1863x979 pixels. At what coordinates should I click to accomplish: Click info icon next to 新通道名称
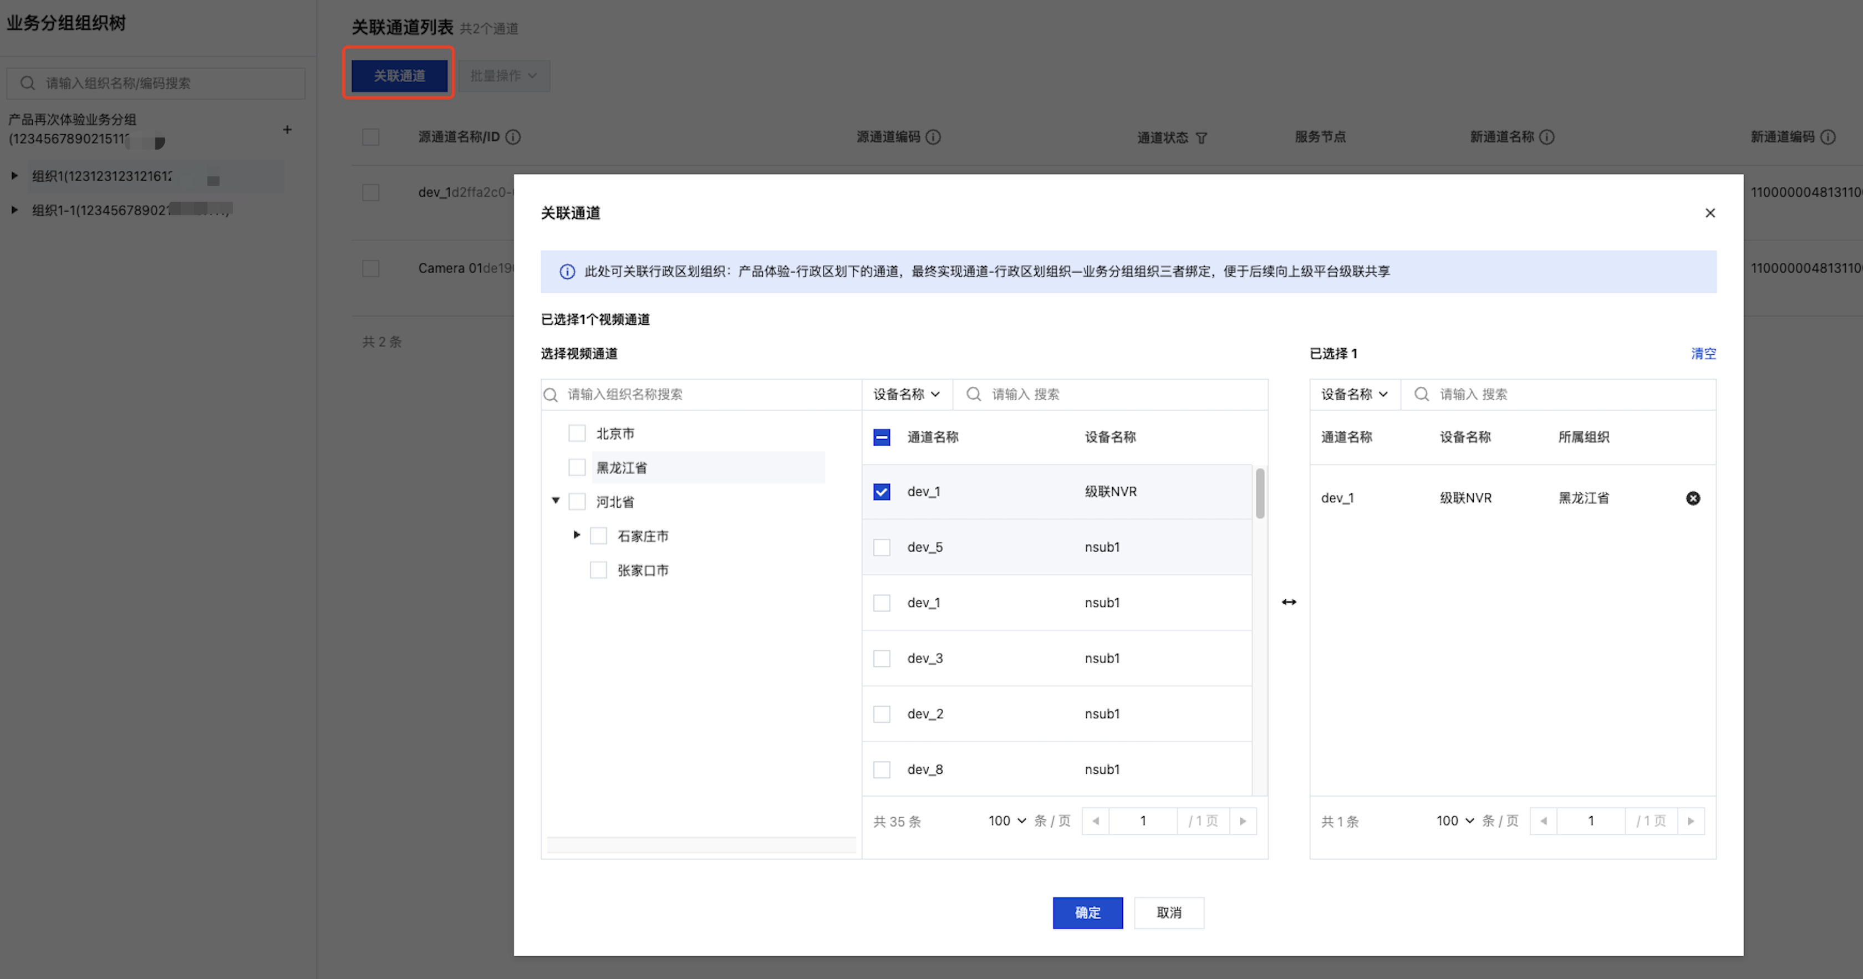tap(1546, 137)
